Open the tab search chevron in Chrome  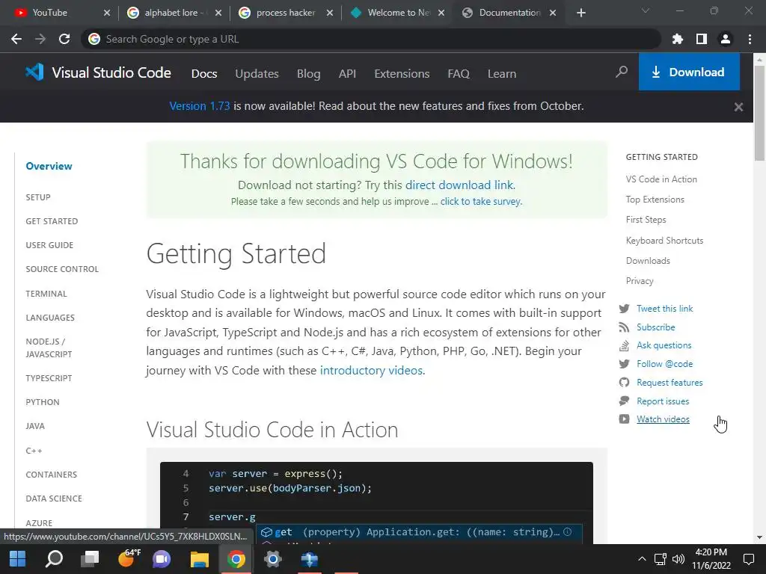(x=646, y=10)
